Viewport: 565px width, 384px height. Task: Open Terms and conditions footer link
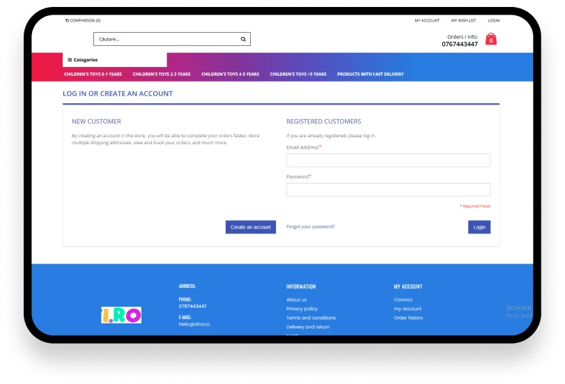[x=311, y=318]
